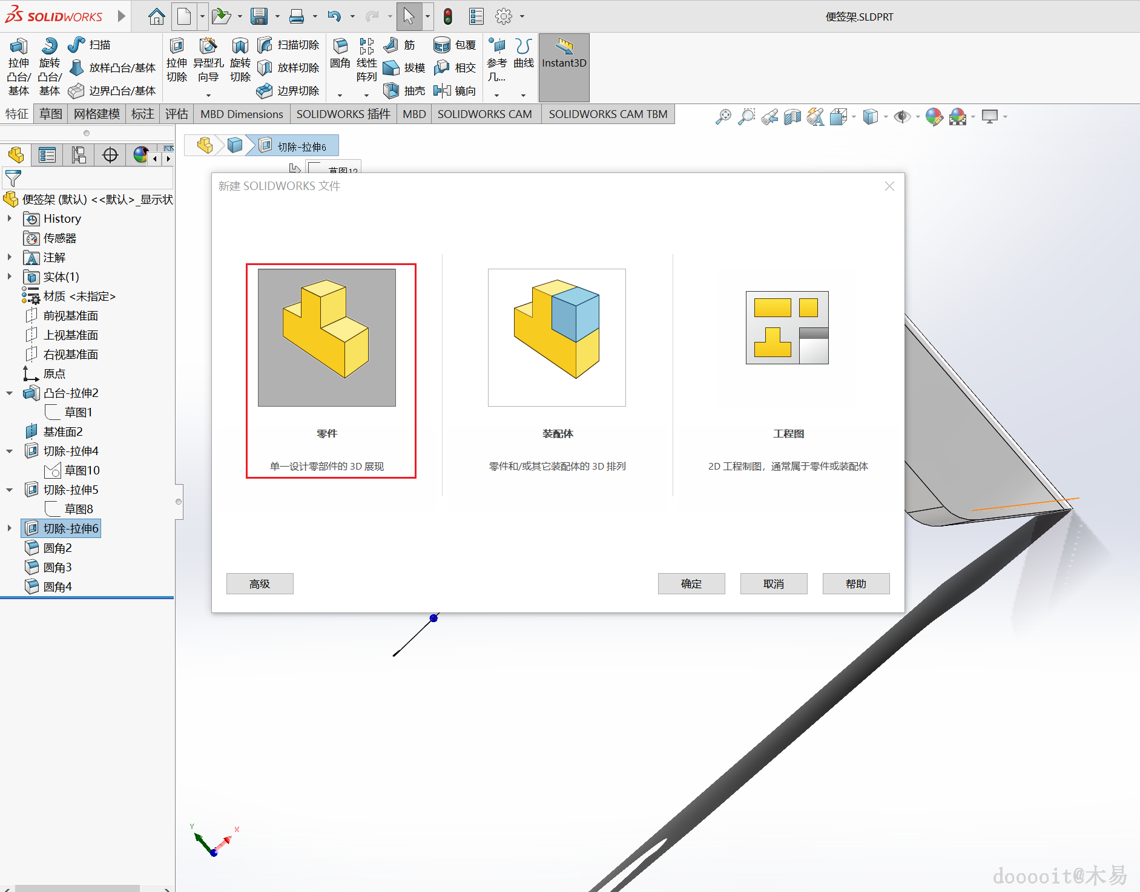Click the Undo arrow icon
1140x892 pixels.
334,17
